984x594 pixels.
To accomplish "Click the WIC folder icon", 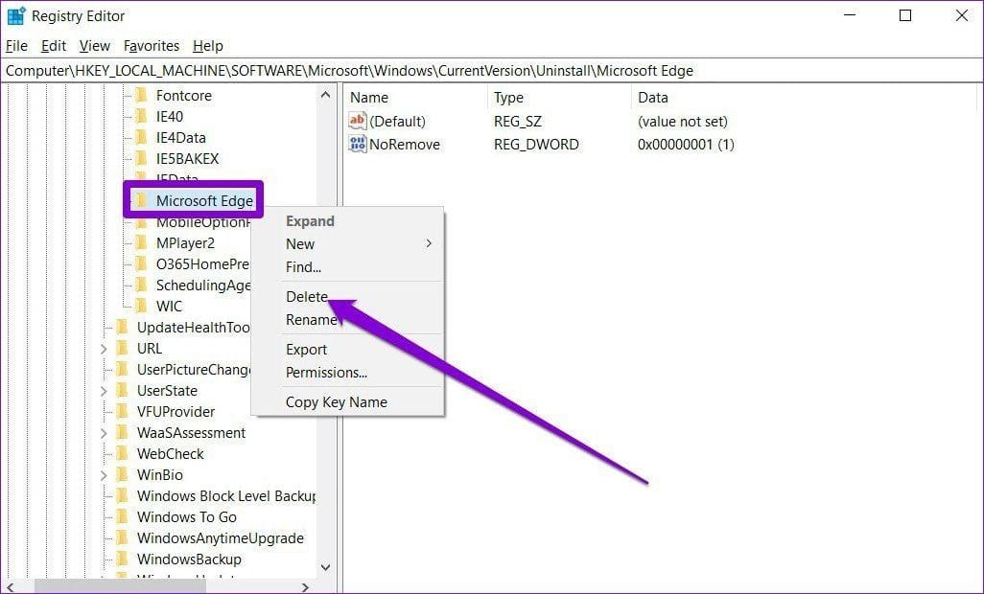I will 142,306.
